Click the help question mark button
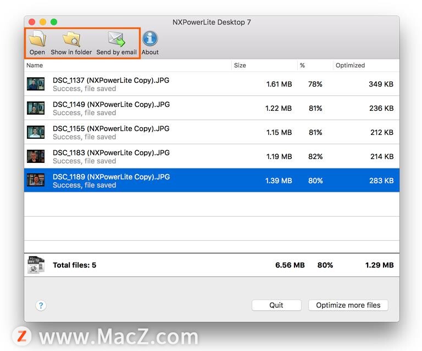 pyautogui.click(x=41, y=305)
